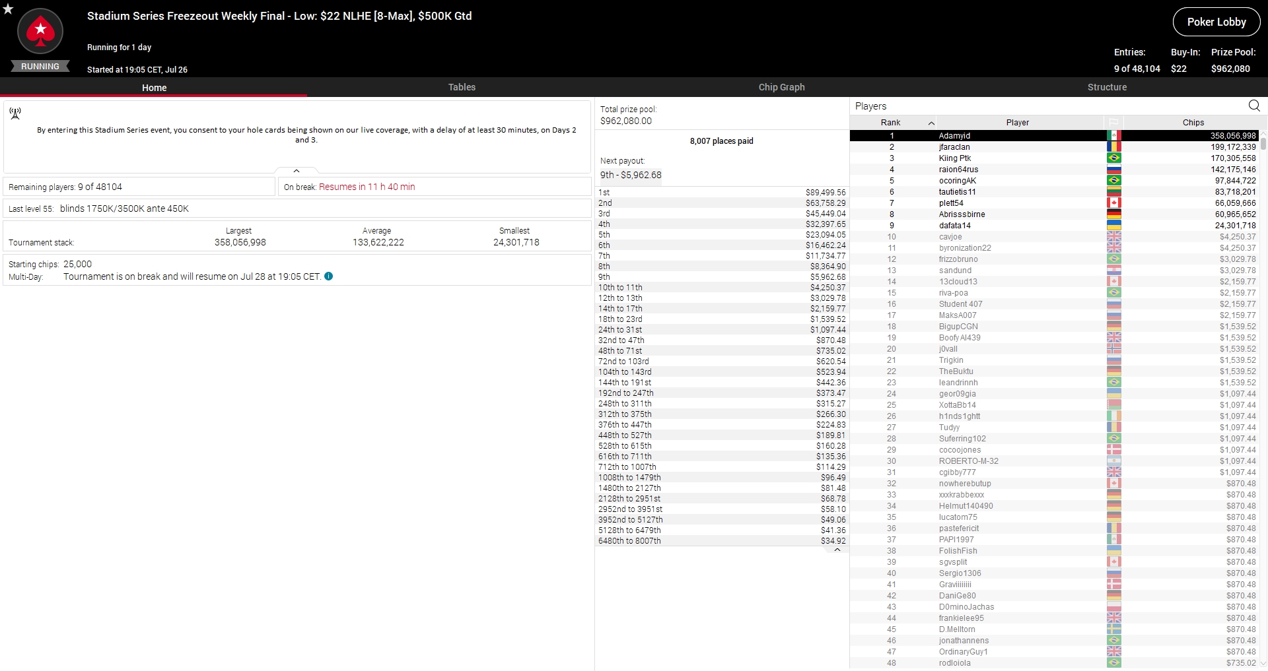Open the Tables tab

[462, 87]
